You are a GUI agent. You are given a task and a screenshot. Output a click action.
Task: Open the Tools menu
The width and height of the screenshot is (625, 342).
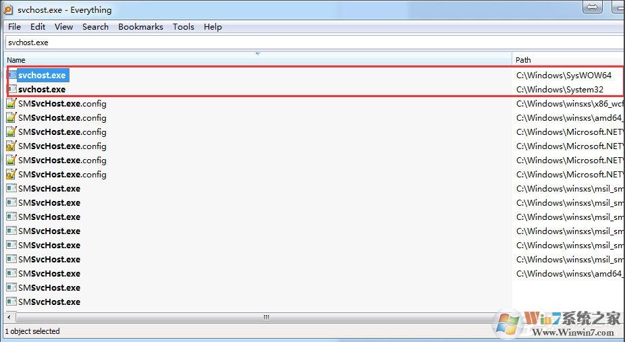tap(184, 27)
